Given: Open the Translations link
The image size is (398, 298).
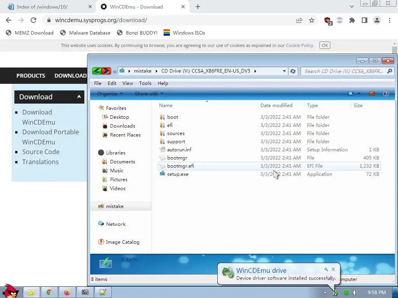Looking at the screenshot, I should [x=40, y=162].
